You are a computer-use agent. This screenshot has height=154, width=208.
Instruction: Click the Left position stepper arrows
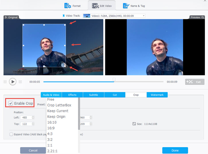[33, 117]
